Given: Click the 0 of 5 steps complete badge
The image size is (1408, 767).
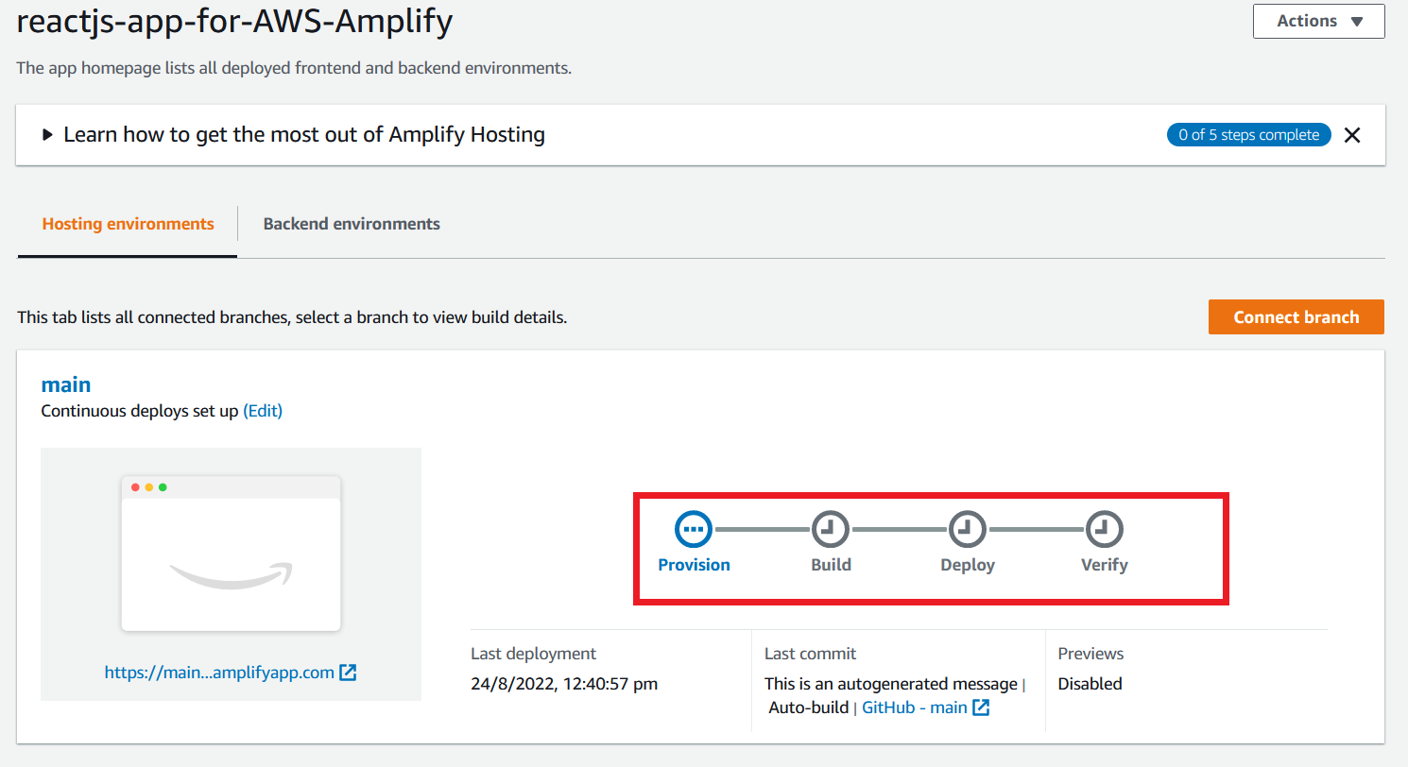Looking at the screenshot, I should coord(1248,135).
